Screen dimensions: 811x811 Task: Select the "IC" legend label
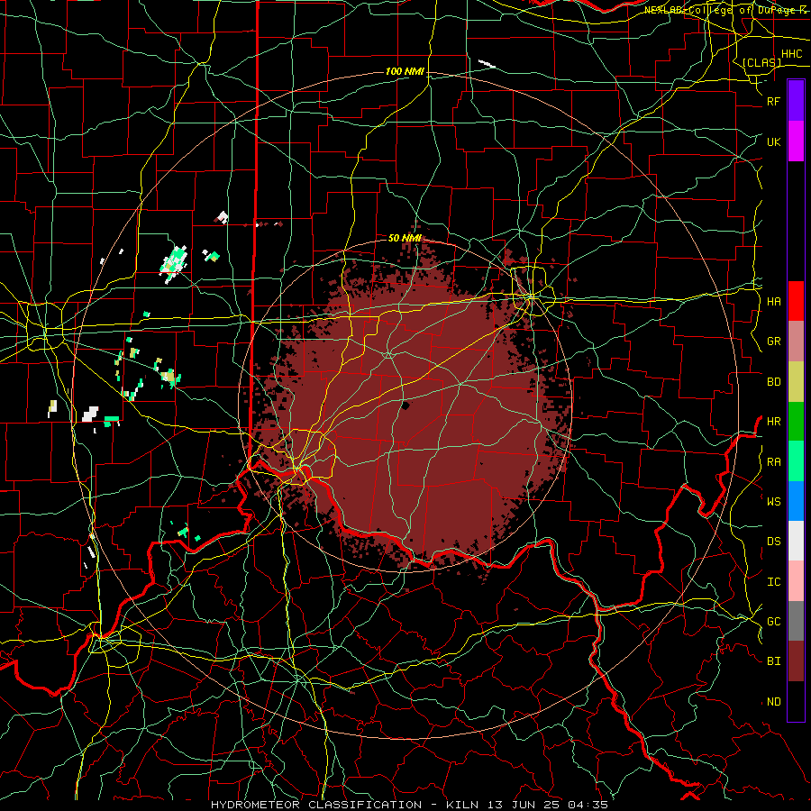click(773, 582)
